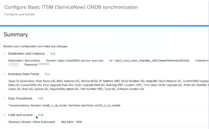Image resolution: width=209 pixels, height=129 pixels.
Task: Click the ServiceNow domain URL text
Action: pos(80,61)
